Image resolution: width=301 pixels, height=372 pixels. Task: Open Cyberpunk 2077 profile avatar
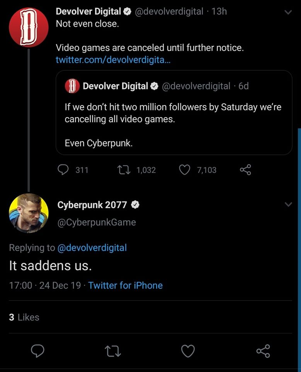(x=29, y=213)
